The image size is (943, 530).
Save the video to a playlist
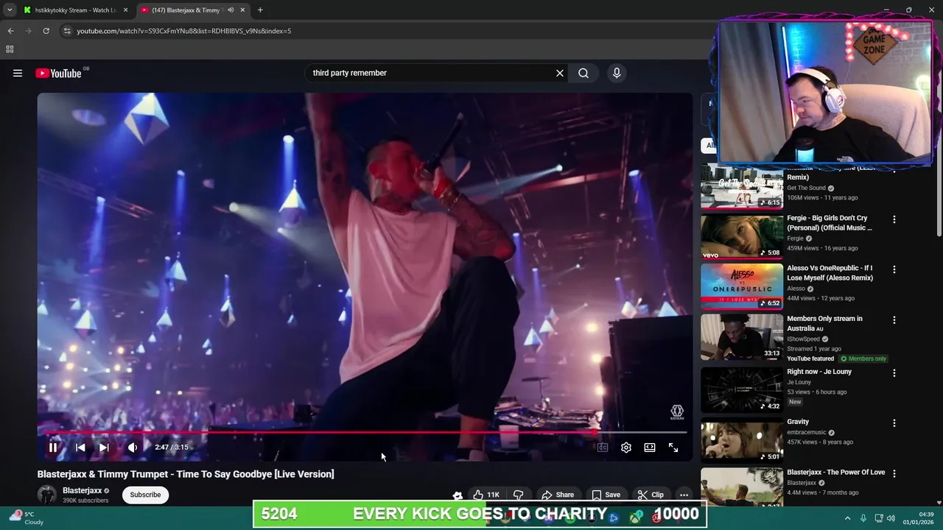[x=606, y=495]
